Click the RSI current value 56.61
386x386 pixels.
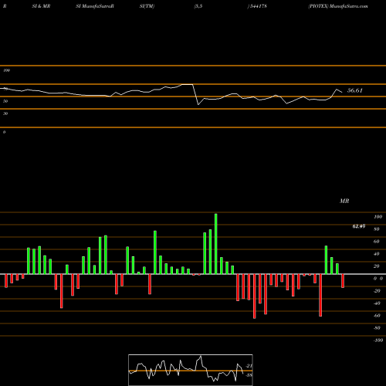(355, 90)
